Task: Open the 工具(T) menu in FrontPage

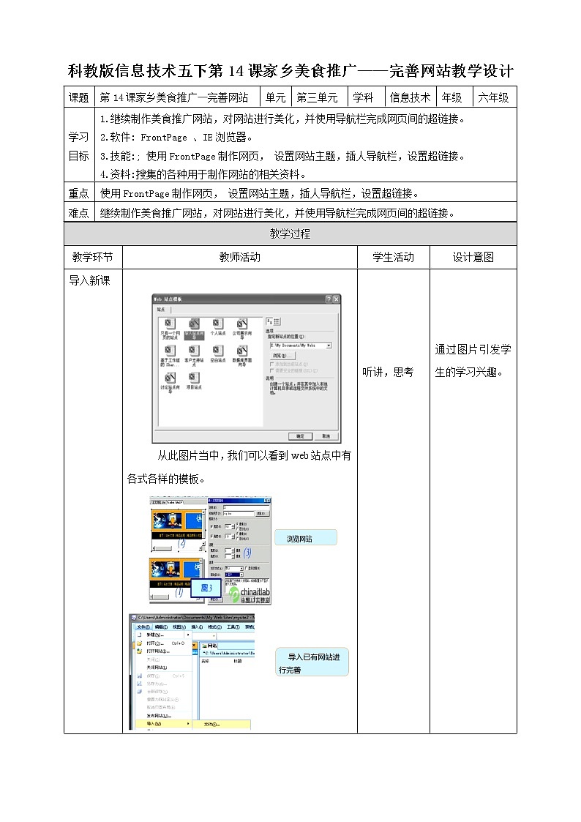Action: tap(233, 627)
